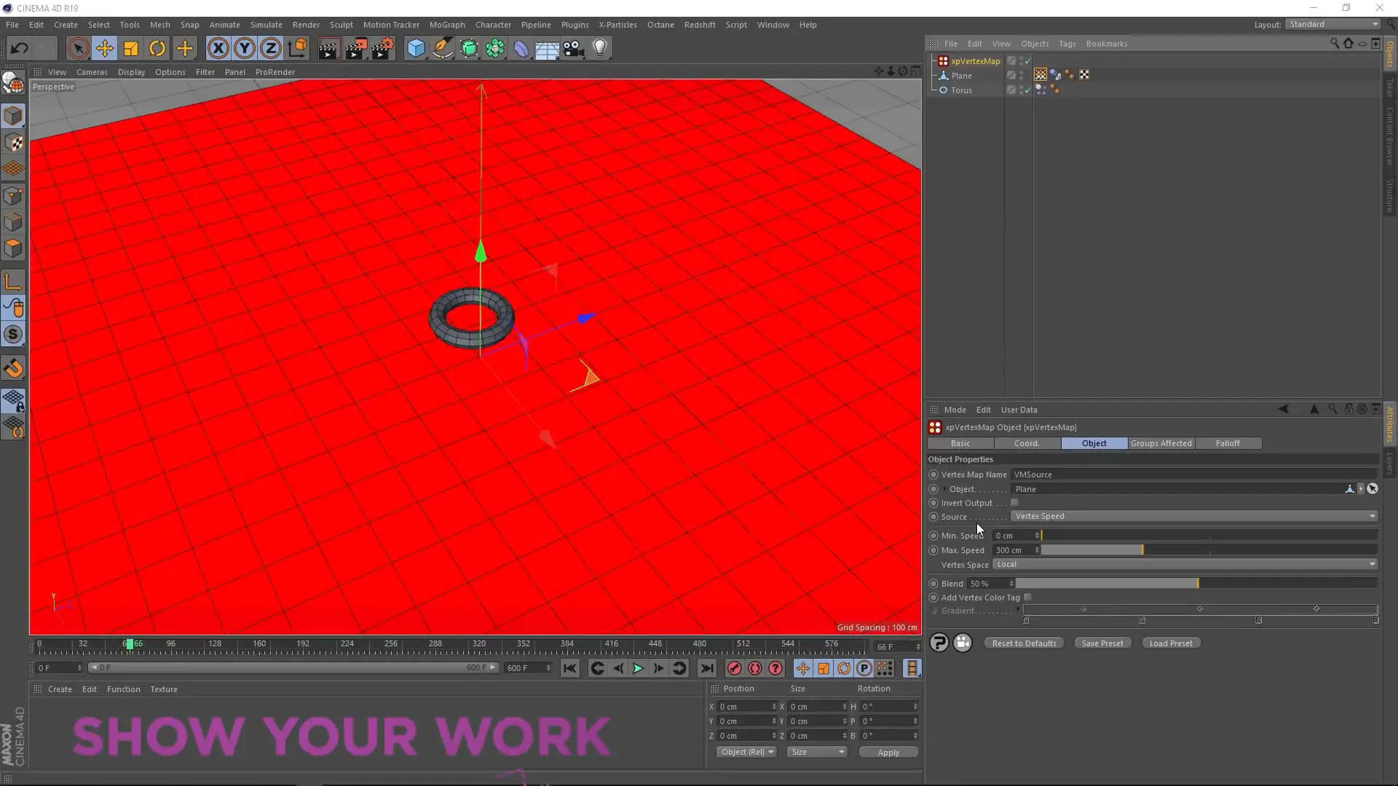Open Edit Render Settings icon
Screen dimensions: 1398x786
click(x=382, y=49)
